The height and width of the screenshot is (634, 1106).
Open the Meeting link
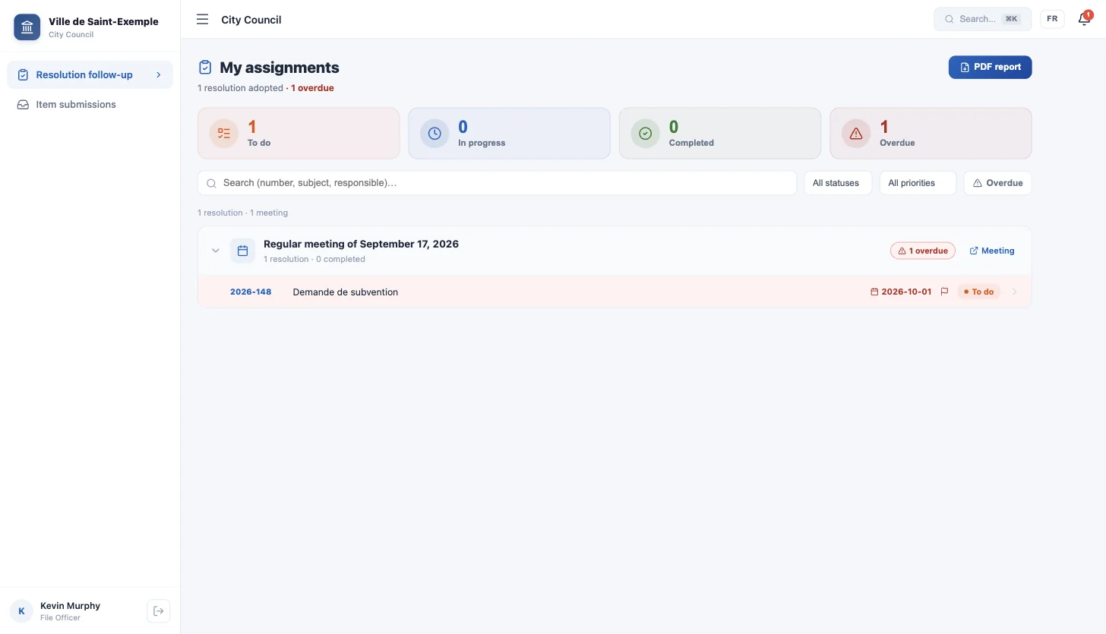click(x=992, y=251)
